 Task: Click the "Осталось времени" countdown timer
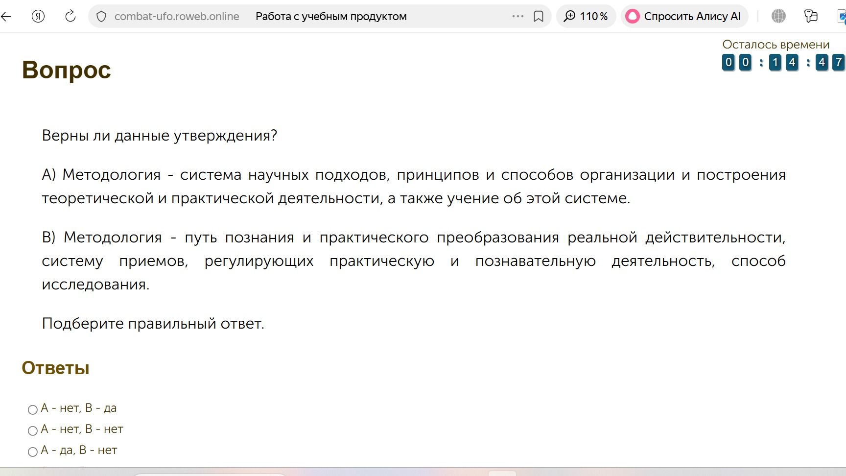point(782,62)
